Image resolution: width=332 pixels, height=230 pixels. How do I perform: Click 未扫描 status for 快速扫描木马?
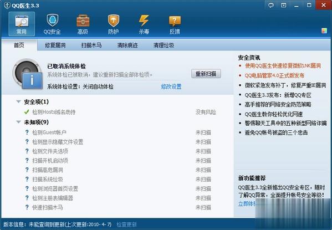coord(203,207)
